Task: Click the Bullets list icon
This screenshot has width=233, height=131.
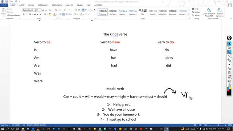Action: 60,10
